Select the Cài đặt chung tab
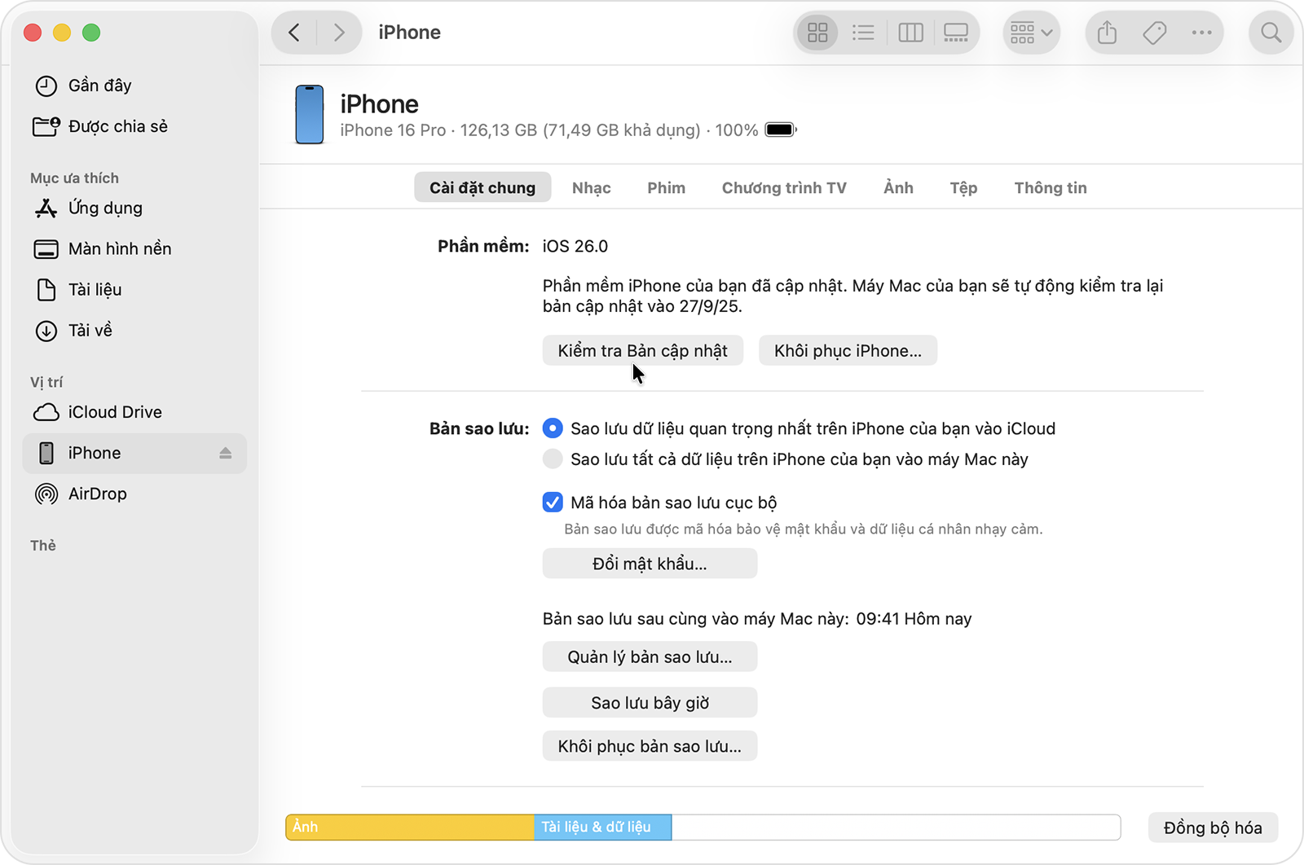 pyautogui.click(x=482, y=187)
